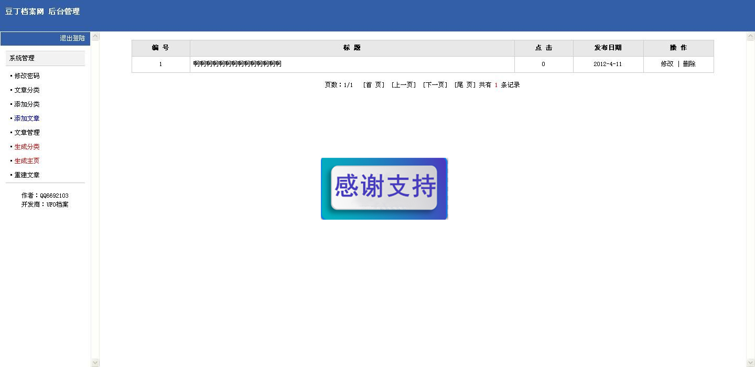The image size is (755, 367).
Task: Click the 标题 column header
Action: pos(352,48)
